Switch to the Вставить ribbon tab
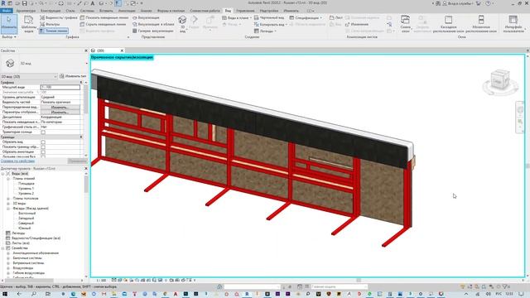The image size is (530, 298). (106, 11)
